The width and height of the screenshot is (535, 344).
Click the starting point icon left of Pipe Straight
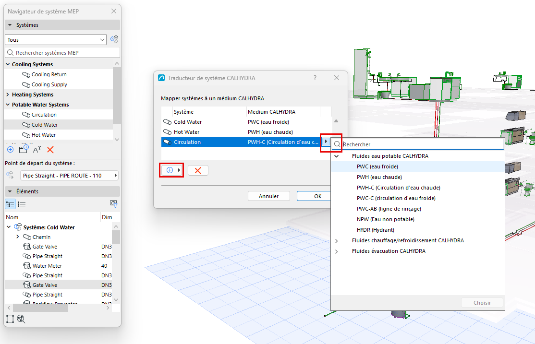[x=10, y=175]
